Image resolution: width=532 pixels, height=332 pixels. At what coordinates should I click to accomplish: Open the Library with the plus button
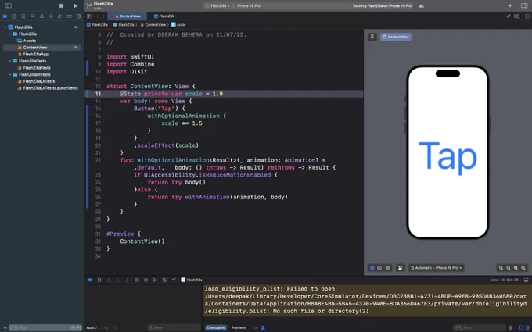510,5
